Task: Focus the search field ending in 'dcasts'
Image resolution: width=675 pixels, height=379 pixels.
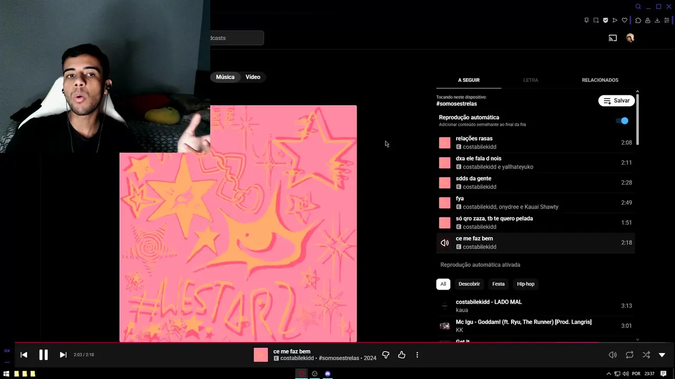Action: click(x=237, y=38)
